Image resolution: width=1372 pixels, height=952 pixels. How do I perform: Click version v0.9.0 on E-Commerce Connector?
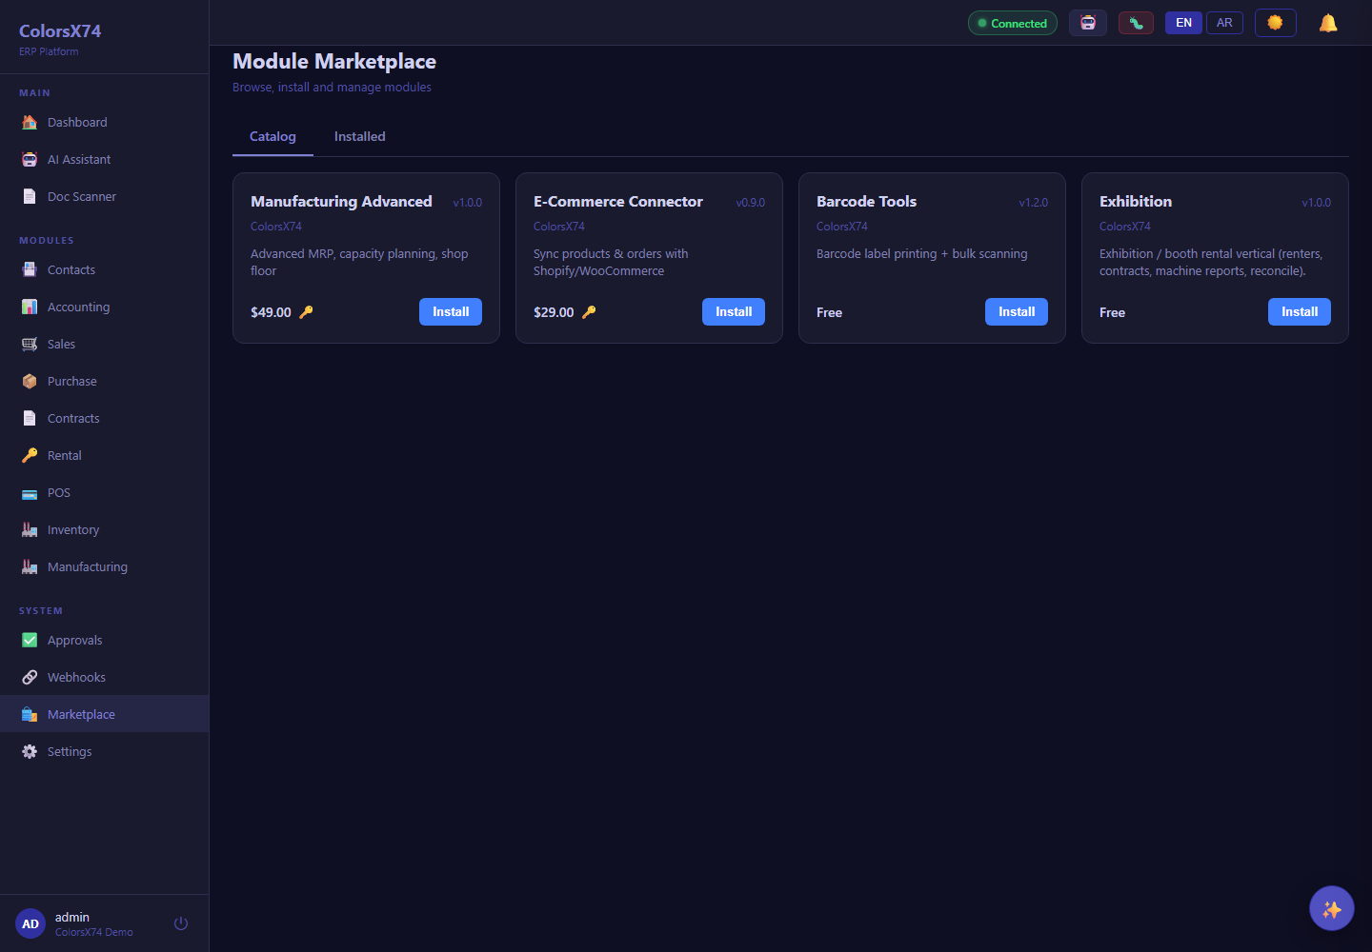point(750,203)
